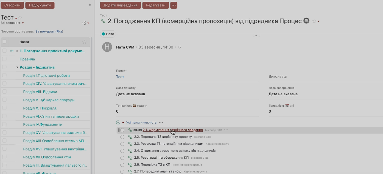Click the star icon in Назва column header
Screen dimensions: 383x174
pos(84,42)
